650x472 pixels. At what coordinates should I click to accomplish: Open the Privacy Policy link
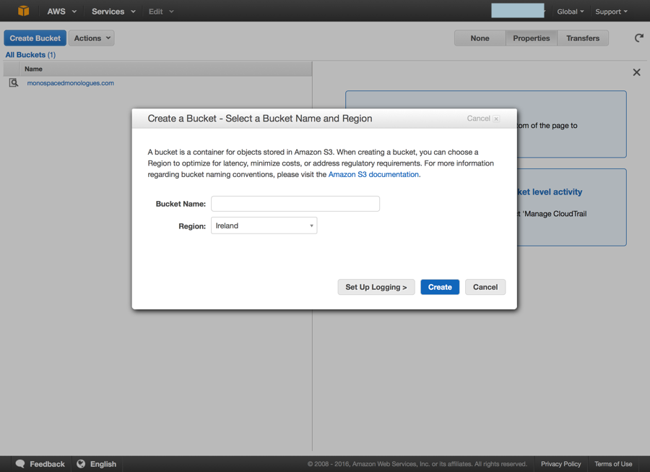(x=560, y=464)
